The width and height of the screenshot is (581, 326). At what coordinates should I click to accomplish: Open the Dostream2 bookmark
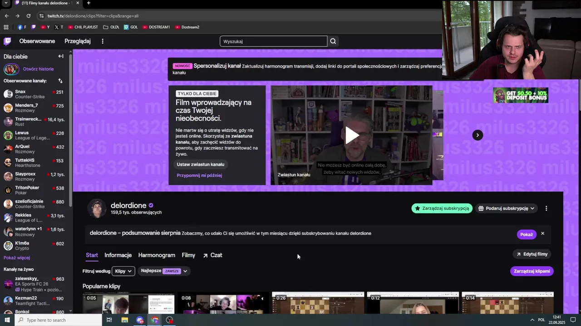coord(187,27)
